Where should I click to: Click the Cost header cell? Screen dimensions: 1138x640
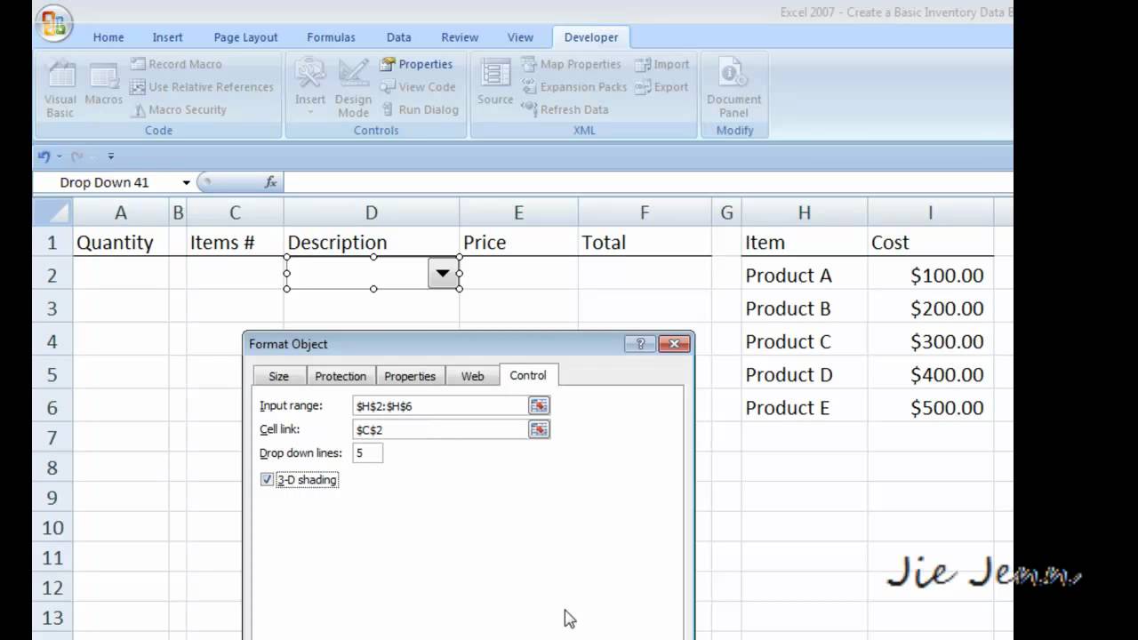click(930, 242)
